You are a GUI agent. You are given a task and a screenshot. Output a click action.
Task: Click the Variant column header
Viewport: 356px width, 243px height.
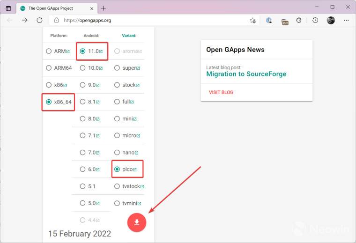tap(129, 36)
